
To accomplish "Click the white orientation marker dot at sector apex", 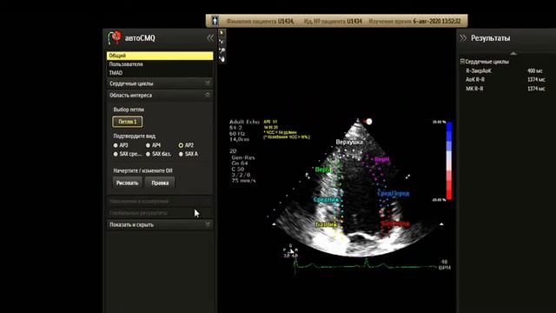I will (x=369, y=122).
